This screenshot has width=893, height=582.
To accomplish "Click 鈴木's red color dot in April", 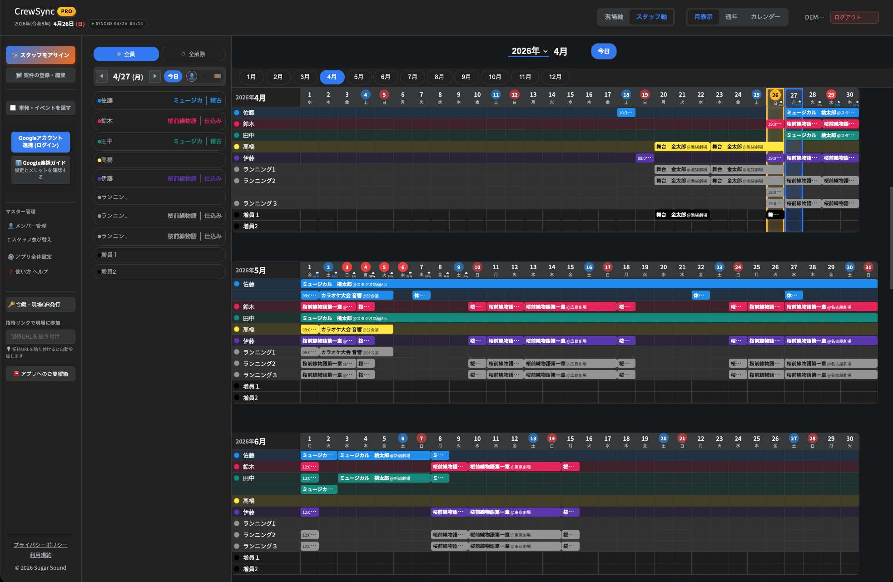I will coord(237,124).
